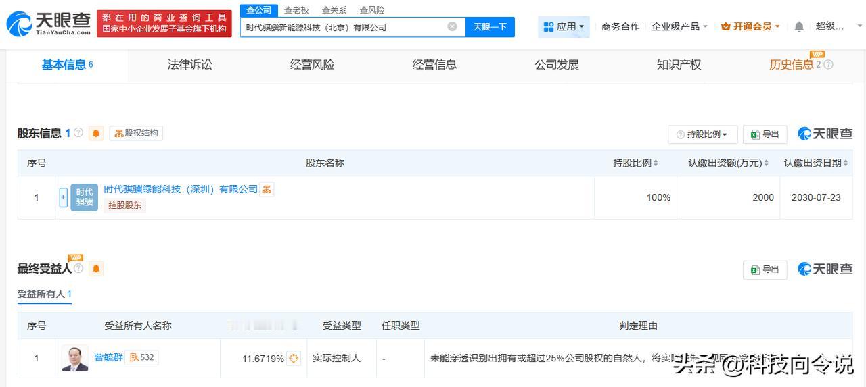
Task: Click the alert bell beside 股东信息
Action: pyautogui.click(x=96, y=133)
